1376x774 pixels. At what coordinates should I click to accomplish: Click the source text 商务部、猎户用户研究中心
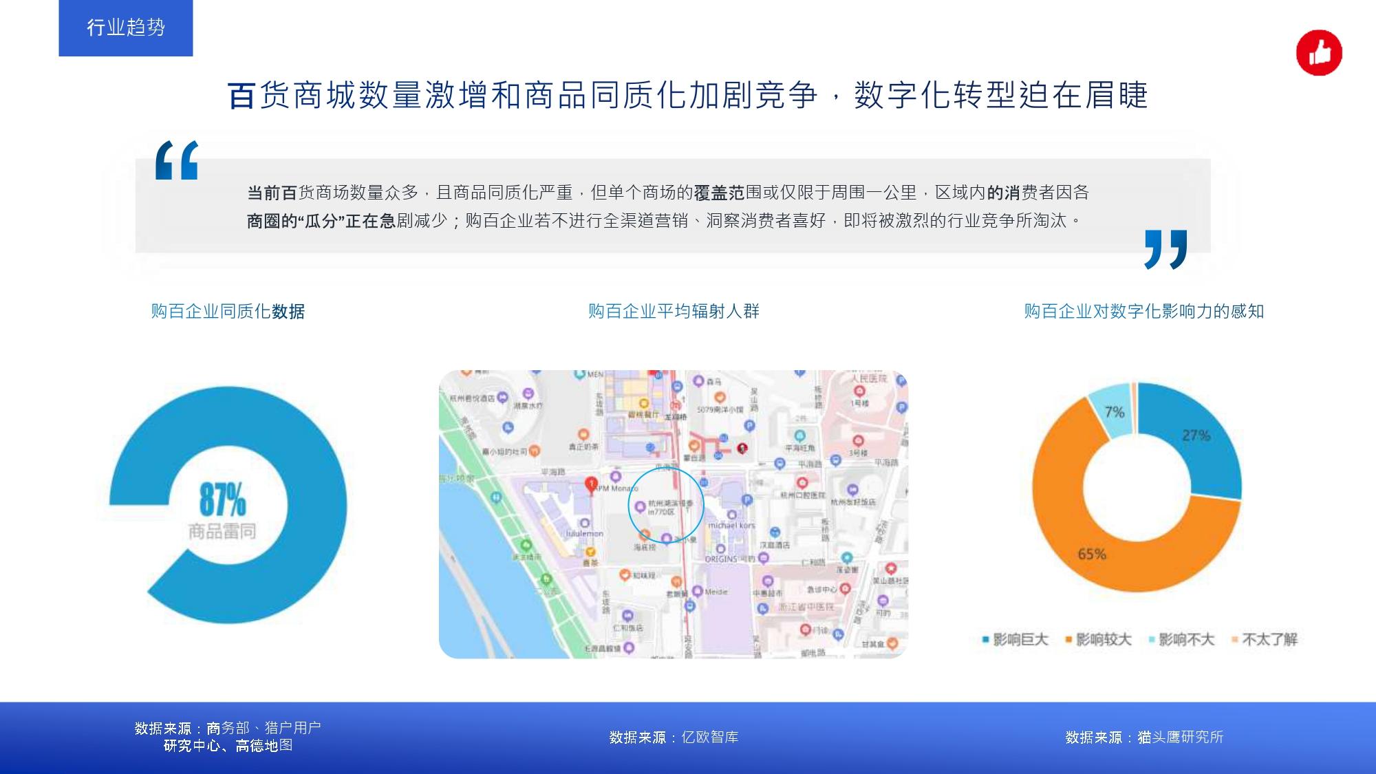coord(228,737)
